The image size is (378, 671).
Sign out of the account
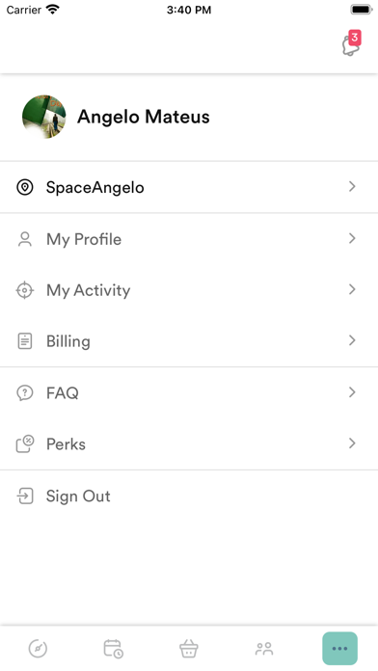tap(189, 496)
